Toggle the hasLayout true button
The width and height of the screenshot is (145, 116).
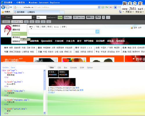click(60, 17)
